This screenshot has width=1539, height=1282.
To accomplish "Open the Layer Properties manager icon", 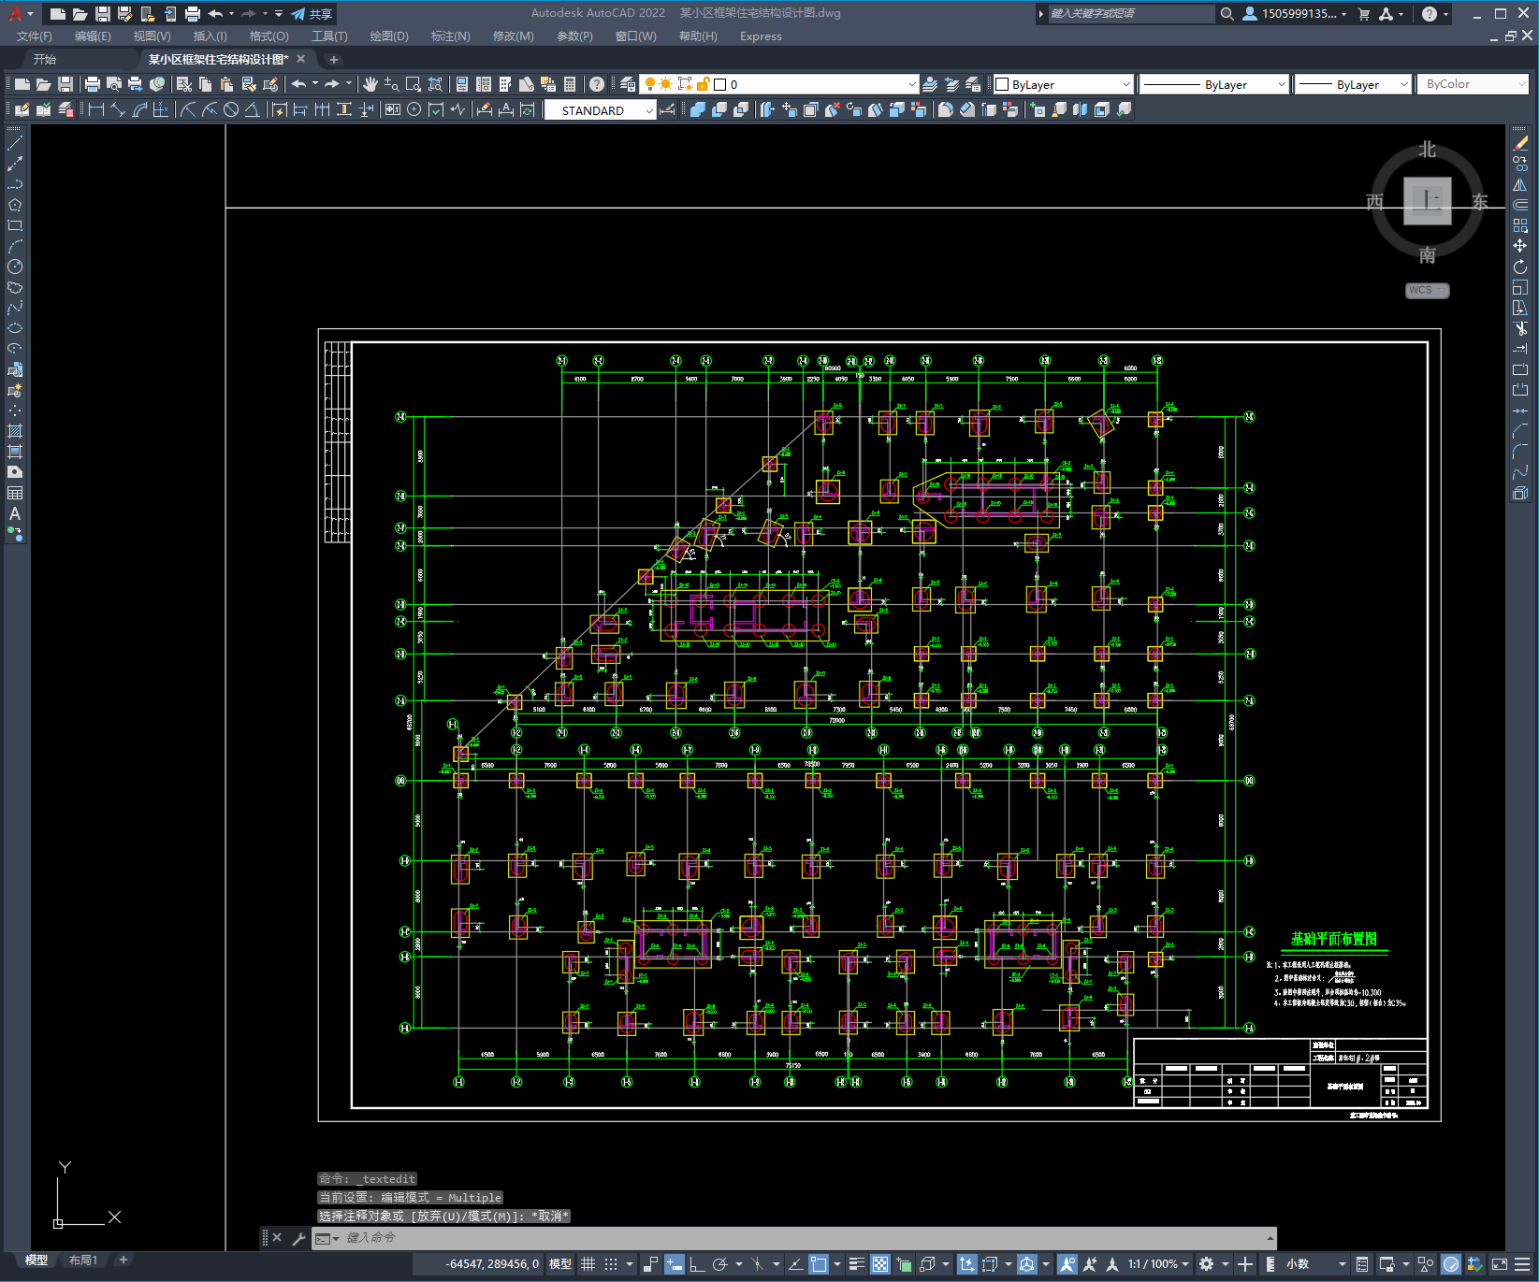I will click(x=628, y=84).
